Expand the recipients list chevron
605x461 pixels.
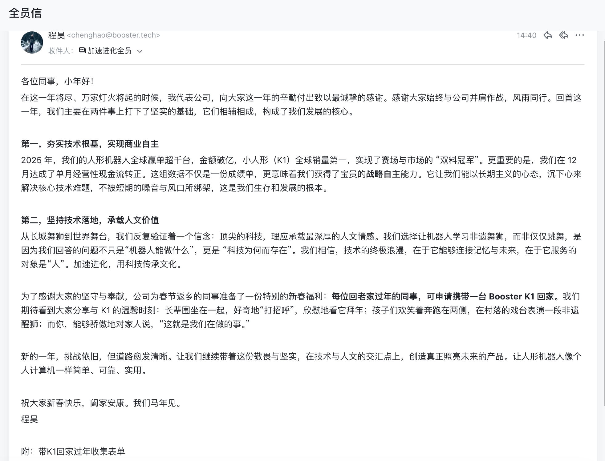pyautogui.click(x=140, y=51)
